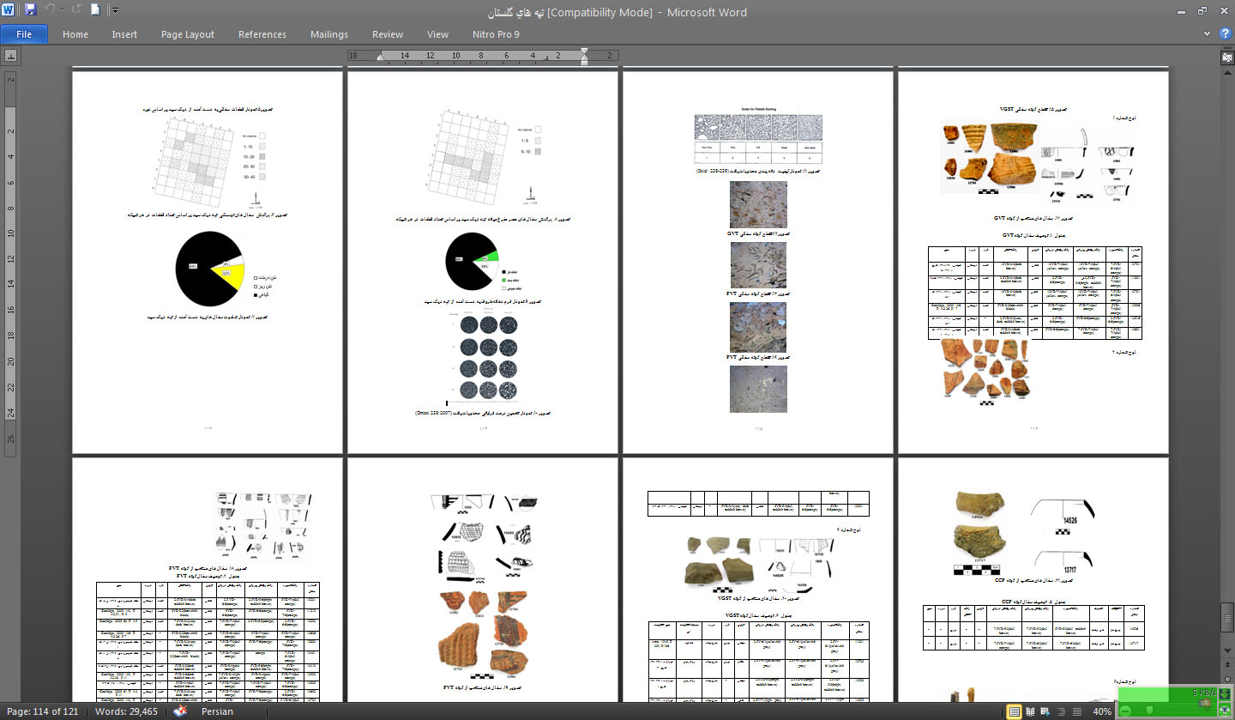Switch to Full Screen Reading view
This screenshot has width=1235, height=720.
point(1030,711)
